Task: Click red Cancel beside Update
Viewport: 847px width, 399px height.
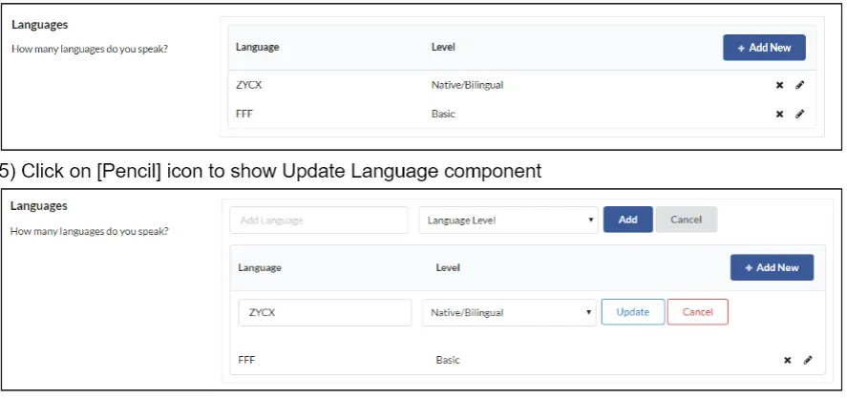Action: click(x=697, y=312)
